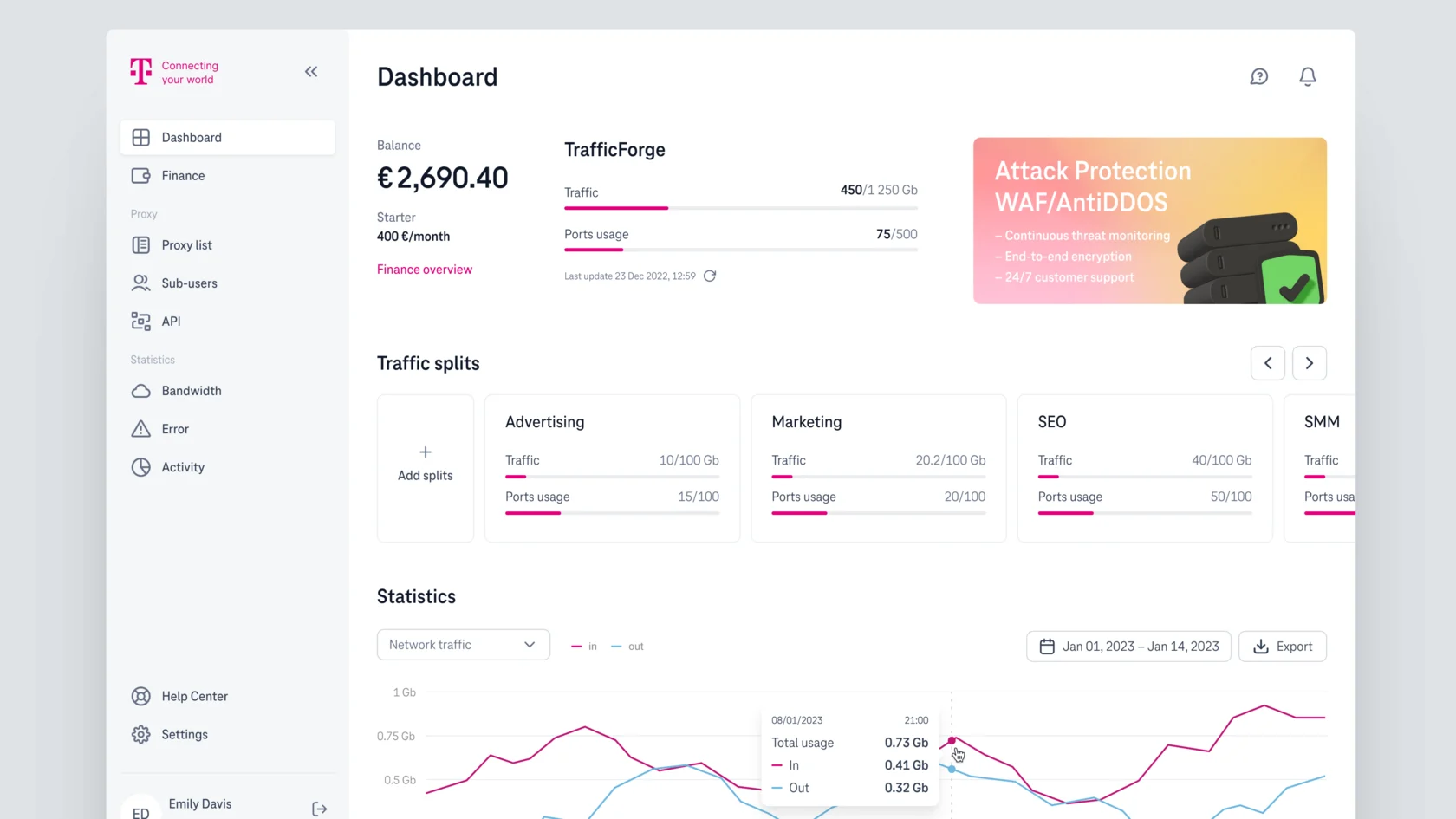The height and width of the screenshot is (819, 1456).
Task: Click the balance amount €2,690.40
Action: [x=443, y=178]
